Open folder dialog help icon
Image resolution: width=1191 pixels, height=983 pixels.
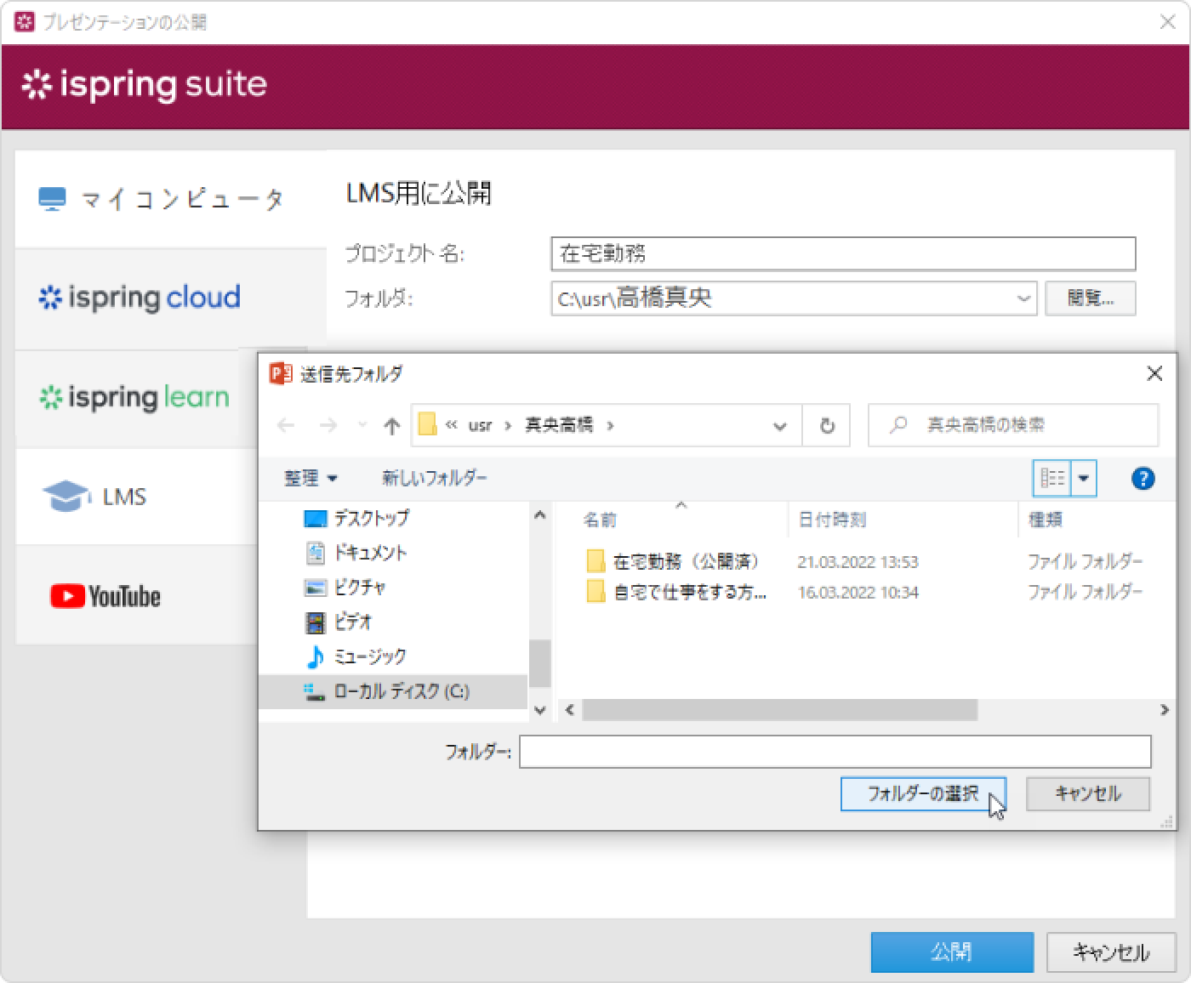tap(1143, 478)
